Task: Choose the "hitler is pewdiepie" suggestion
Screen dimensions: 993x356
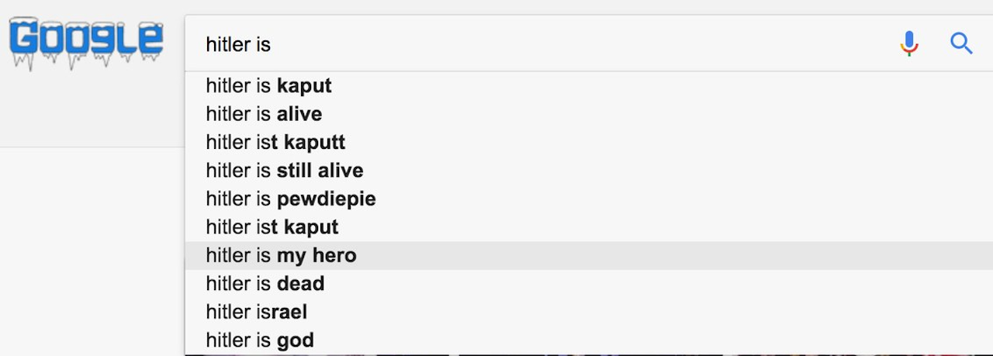Action: tap(290, 199)
